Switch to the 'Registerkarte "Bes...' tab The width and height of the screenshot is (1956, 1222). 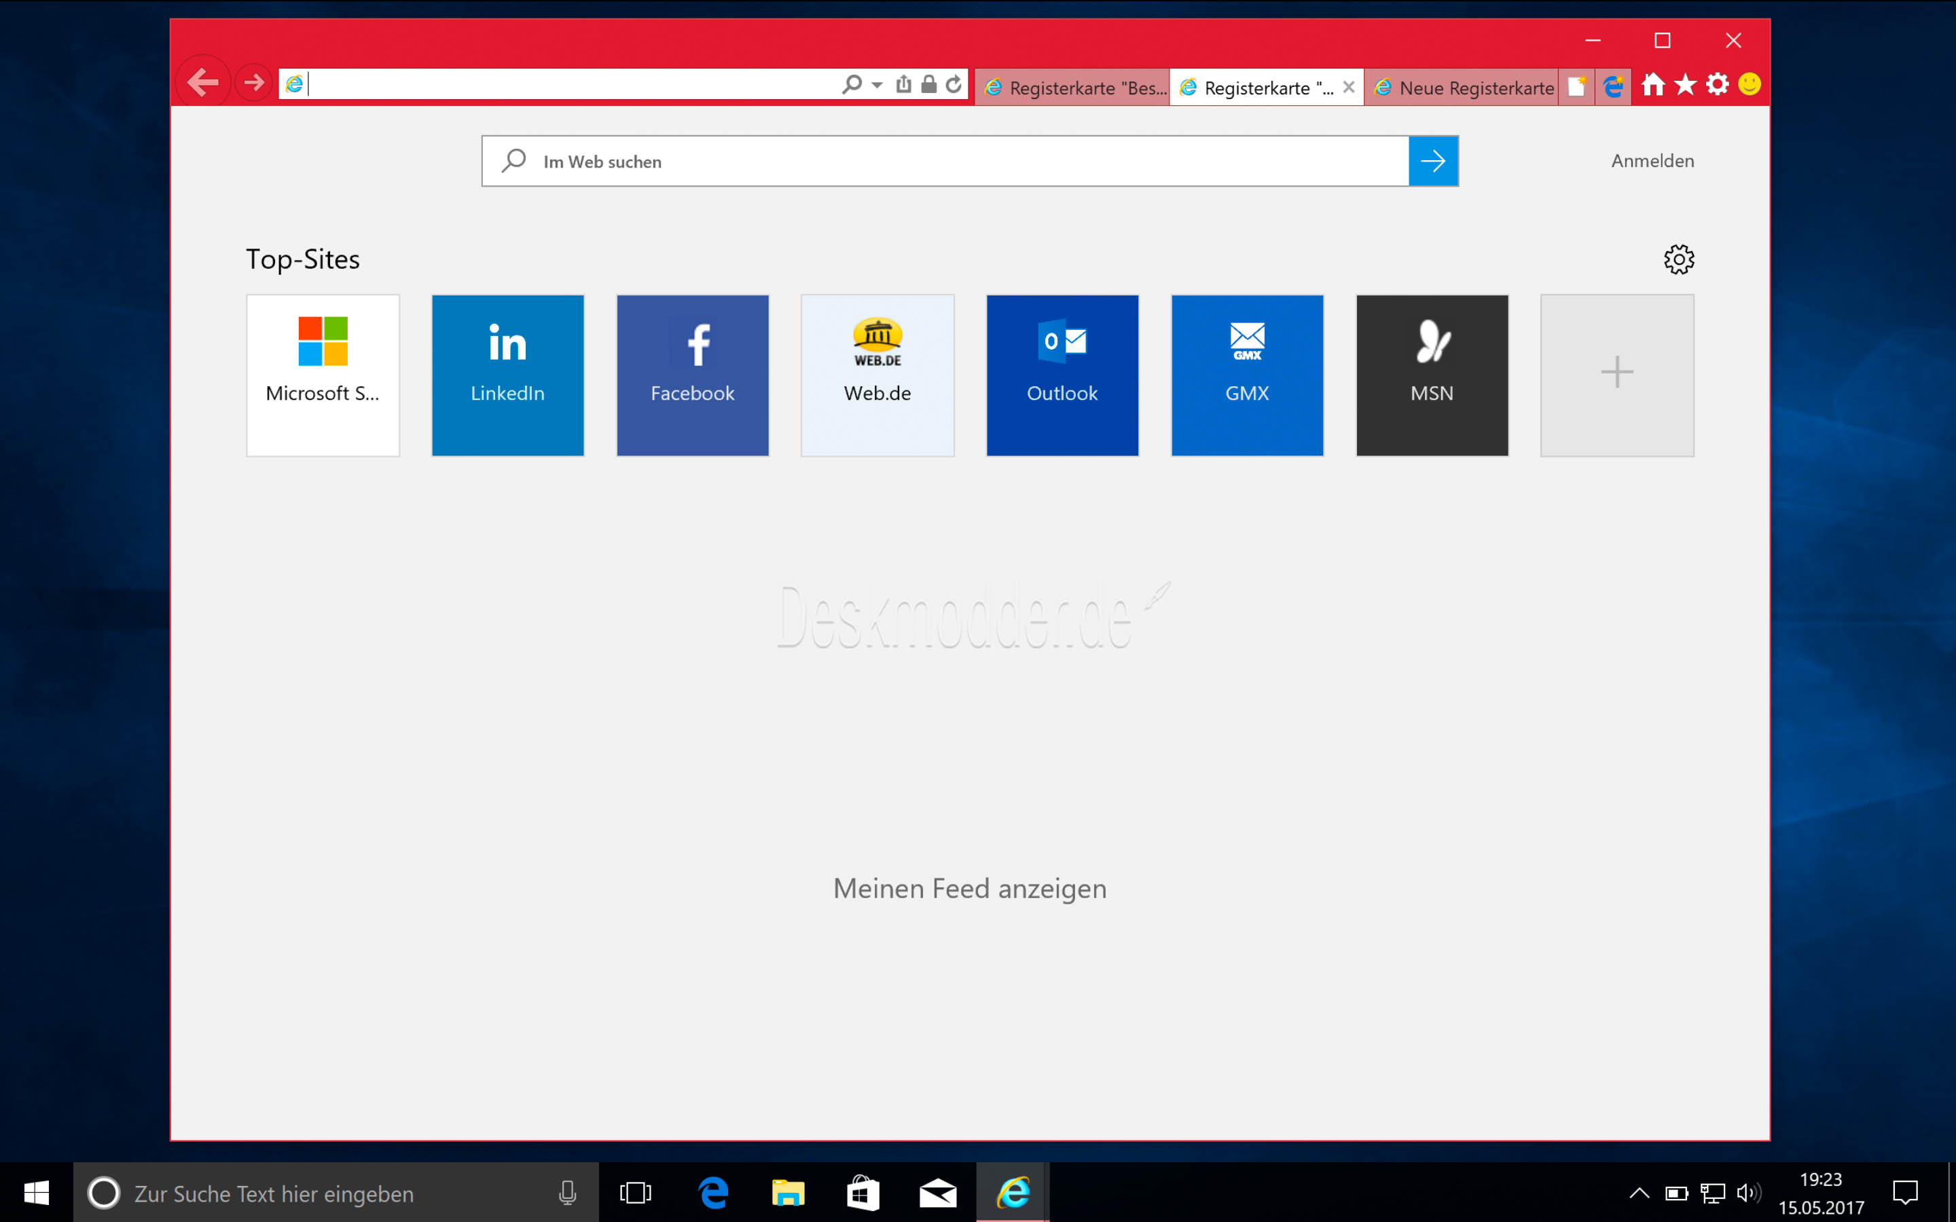pos(1072,88)
